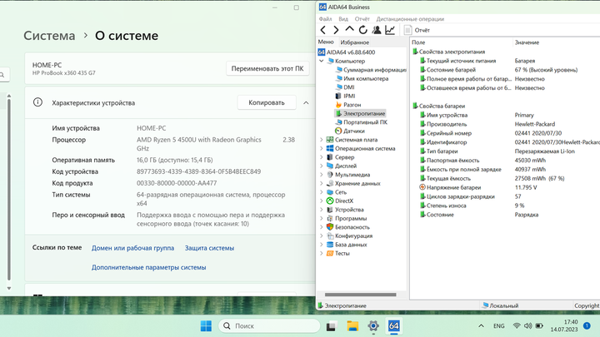This screenshot has height=337, width=600.
Task: Click the AIDA64 tree horizontal scrollbar
Action: 361,295
